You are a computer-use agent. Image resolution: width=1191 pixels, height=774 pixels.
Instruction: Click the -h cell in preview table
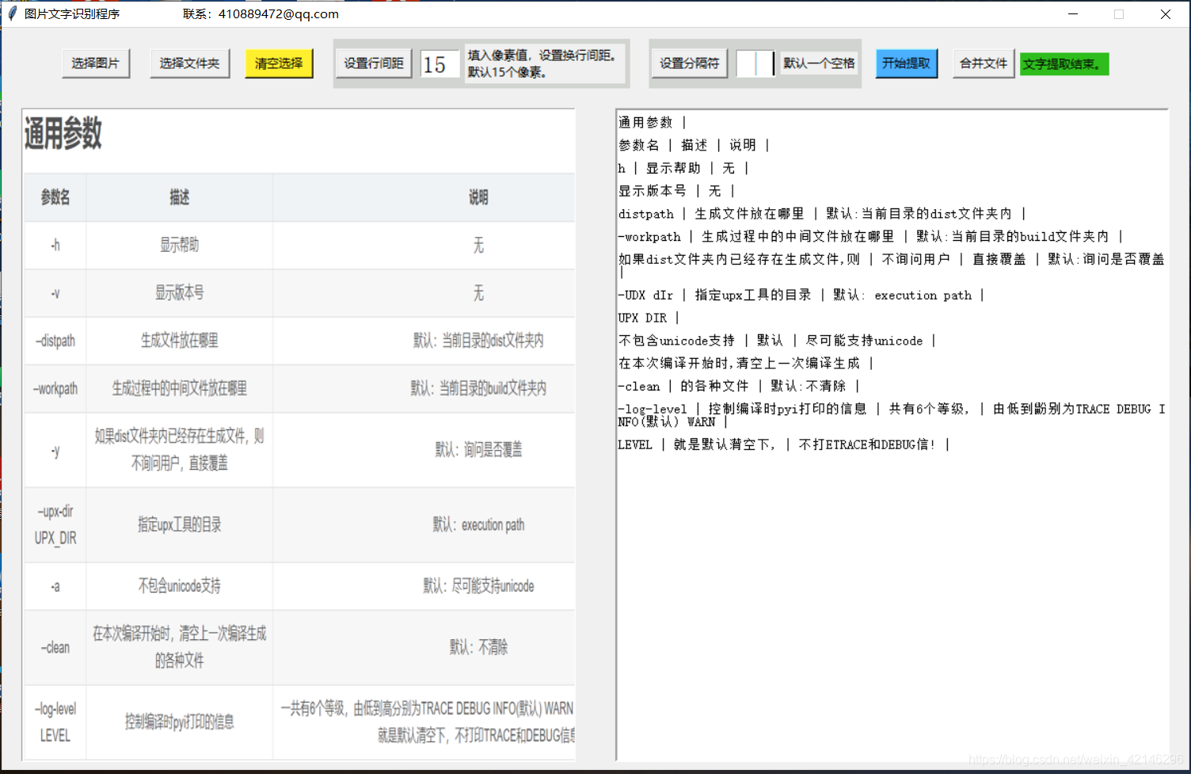click(x=55, y=246)
